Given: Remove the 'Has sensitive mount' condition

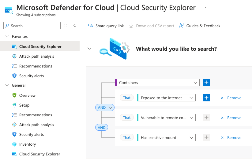Looking at the screenshot, I should (x=231, y=137).
